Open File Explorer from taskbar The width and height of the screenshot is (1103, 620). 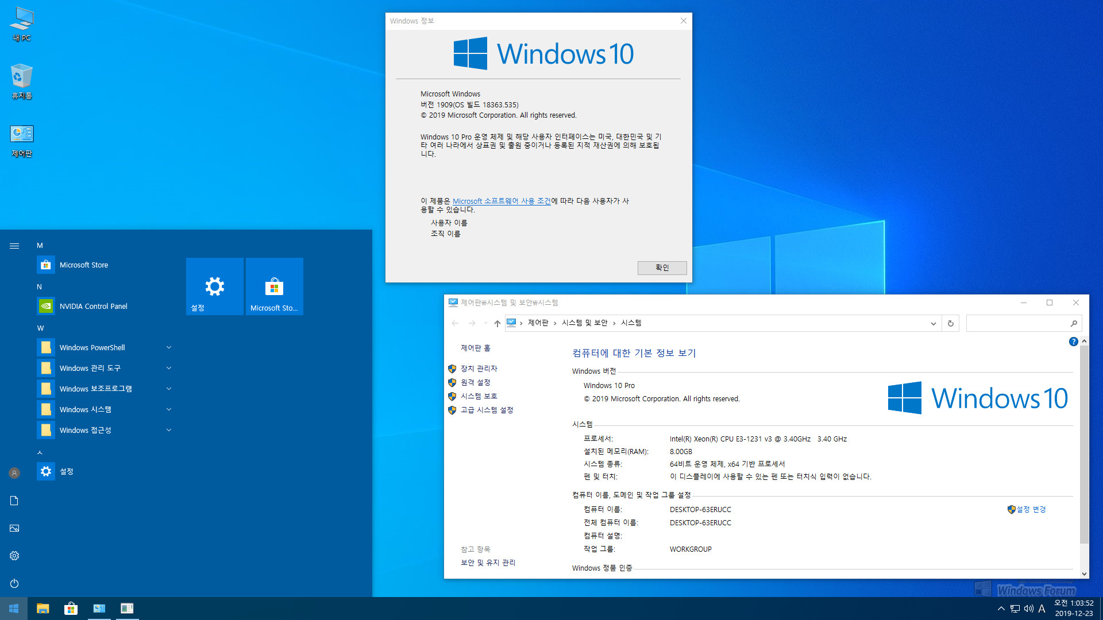point(43,609)
